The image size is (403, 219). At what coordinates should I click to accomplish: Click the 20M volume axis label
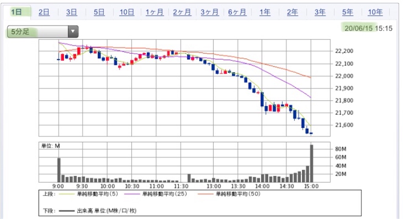(340, 174)
